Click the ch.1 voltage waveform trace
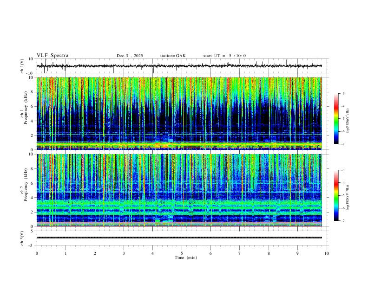Viewport: 368px width, 284px height. (x=179, y=66)
